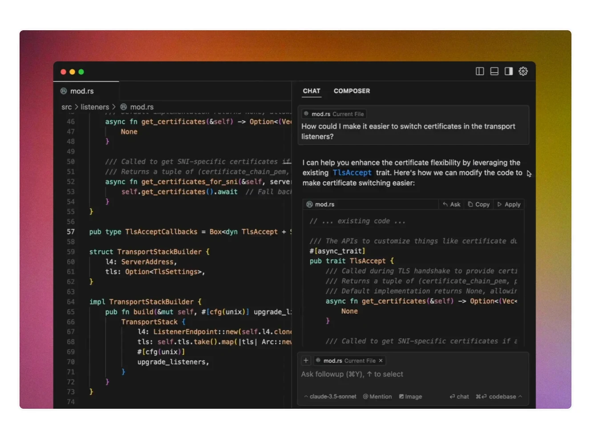The image size is (591, 439).
Task: Click the TlsAccept inline code reference
Action: (x=352, y=173)
